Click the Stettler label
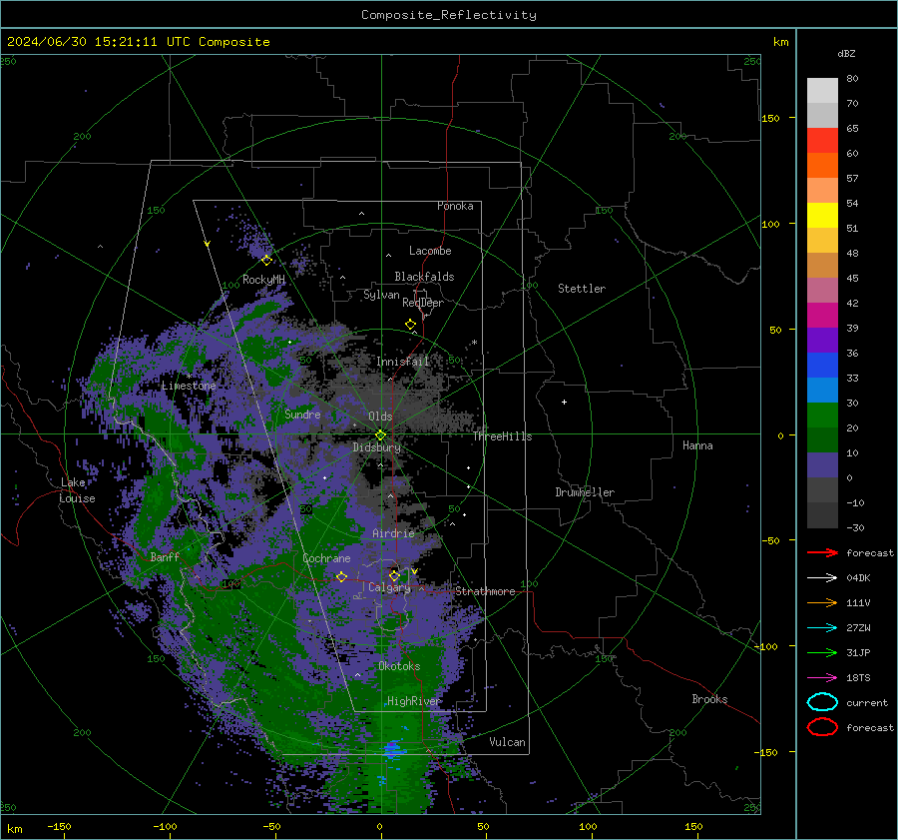This screenshot has width=898, height=840. (582, 289)
